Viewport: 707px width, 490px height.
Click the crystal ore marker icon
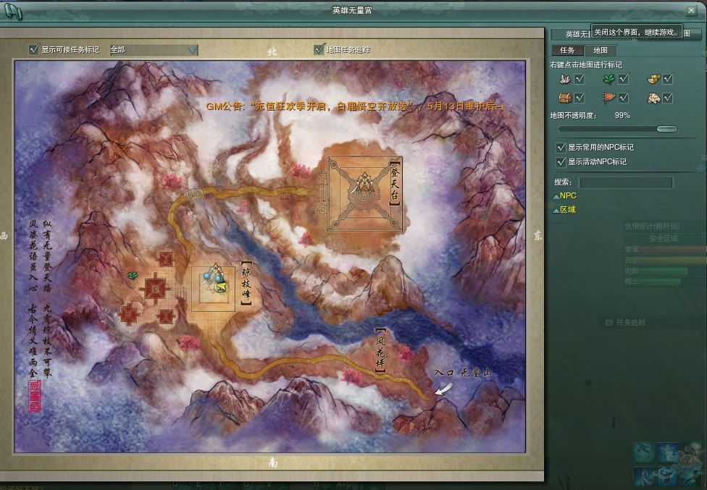tap(565, 79)
